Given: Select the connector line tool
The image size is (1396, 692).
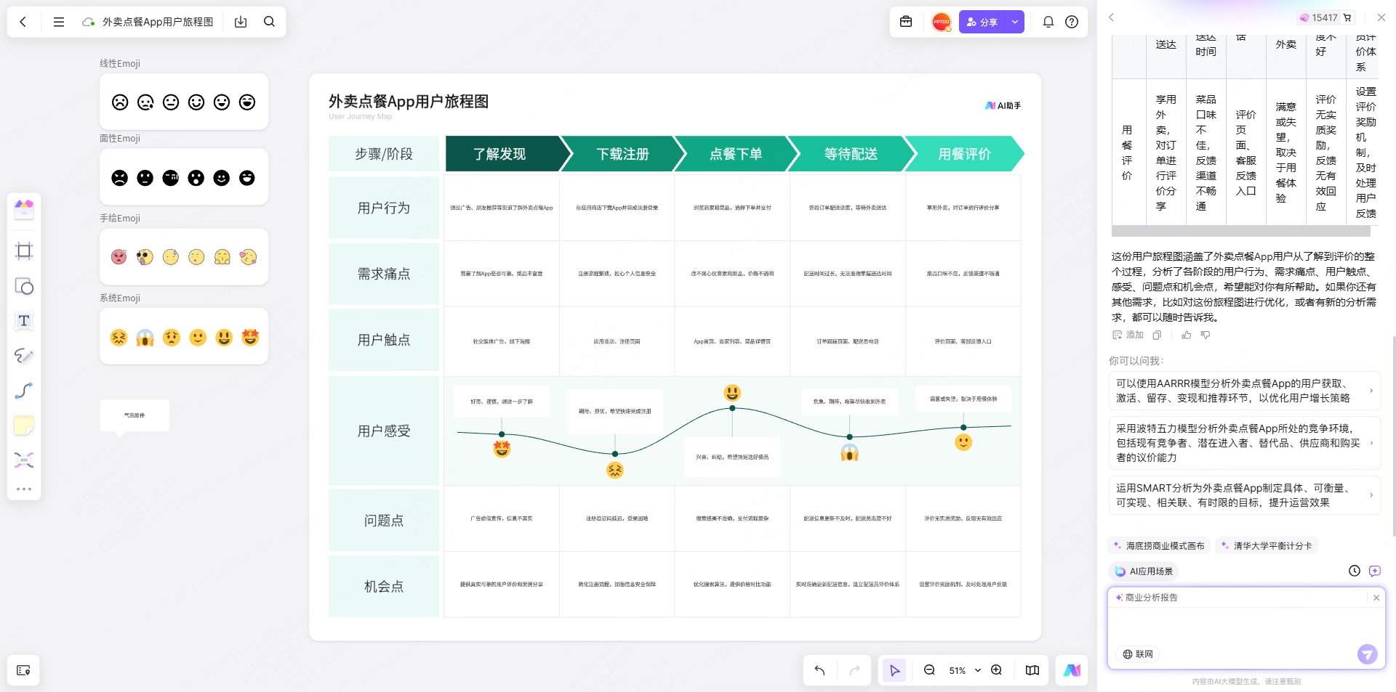Looking at the screenshot, I should point(24,391).
